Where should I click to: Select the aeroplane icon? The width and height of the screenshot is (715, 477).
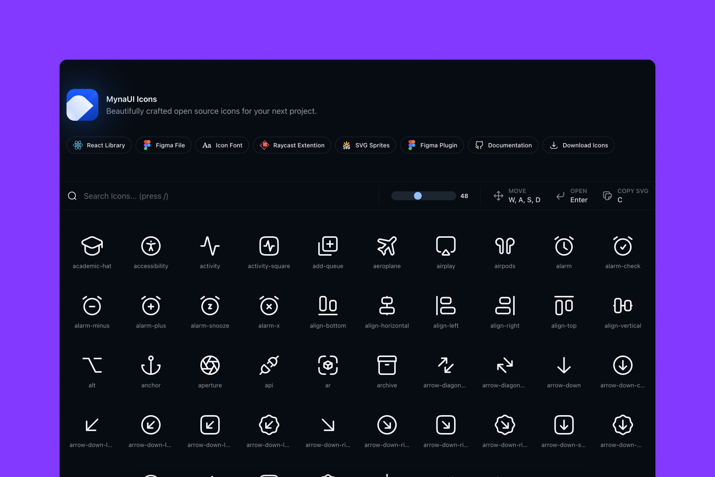(x=387, y=246)
